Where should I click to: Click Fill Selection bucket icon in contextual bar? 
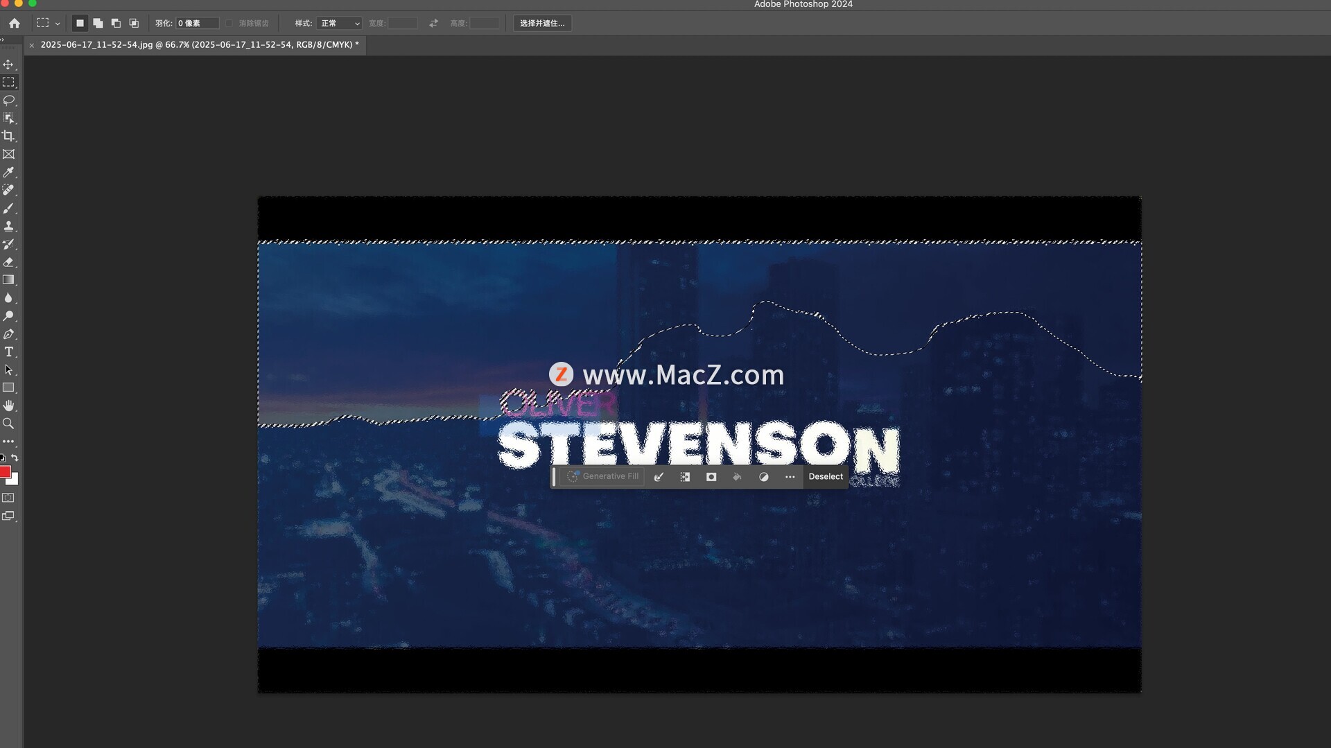coord(737,477)
